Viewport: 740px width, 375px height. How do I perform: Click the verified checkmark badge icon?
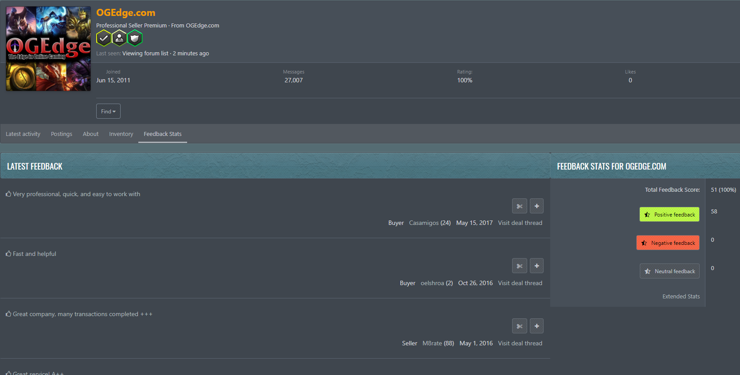104,39
